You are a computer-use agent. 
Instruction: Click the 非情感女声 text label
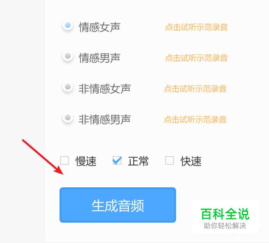[105, 89]
